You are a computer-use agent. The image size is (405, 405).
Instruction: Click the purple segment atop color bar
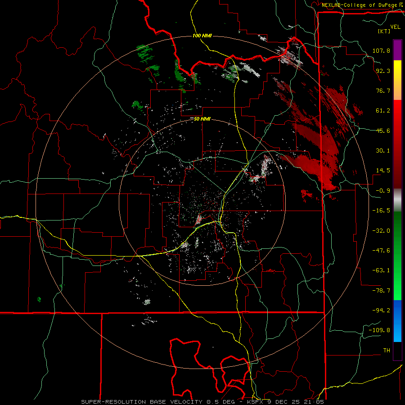[x=397, y=50]
